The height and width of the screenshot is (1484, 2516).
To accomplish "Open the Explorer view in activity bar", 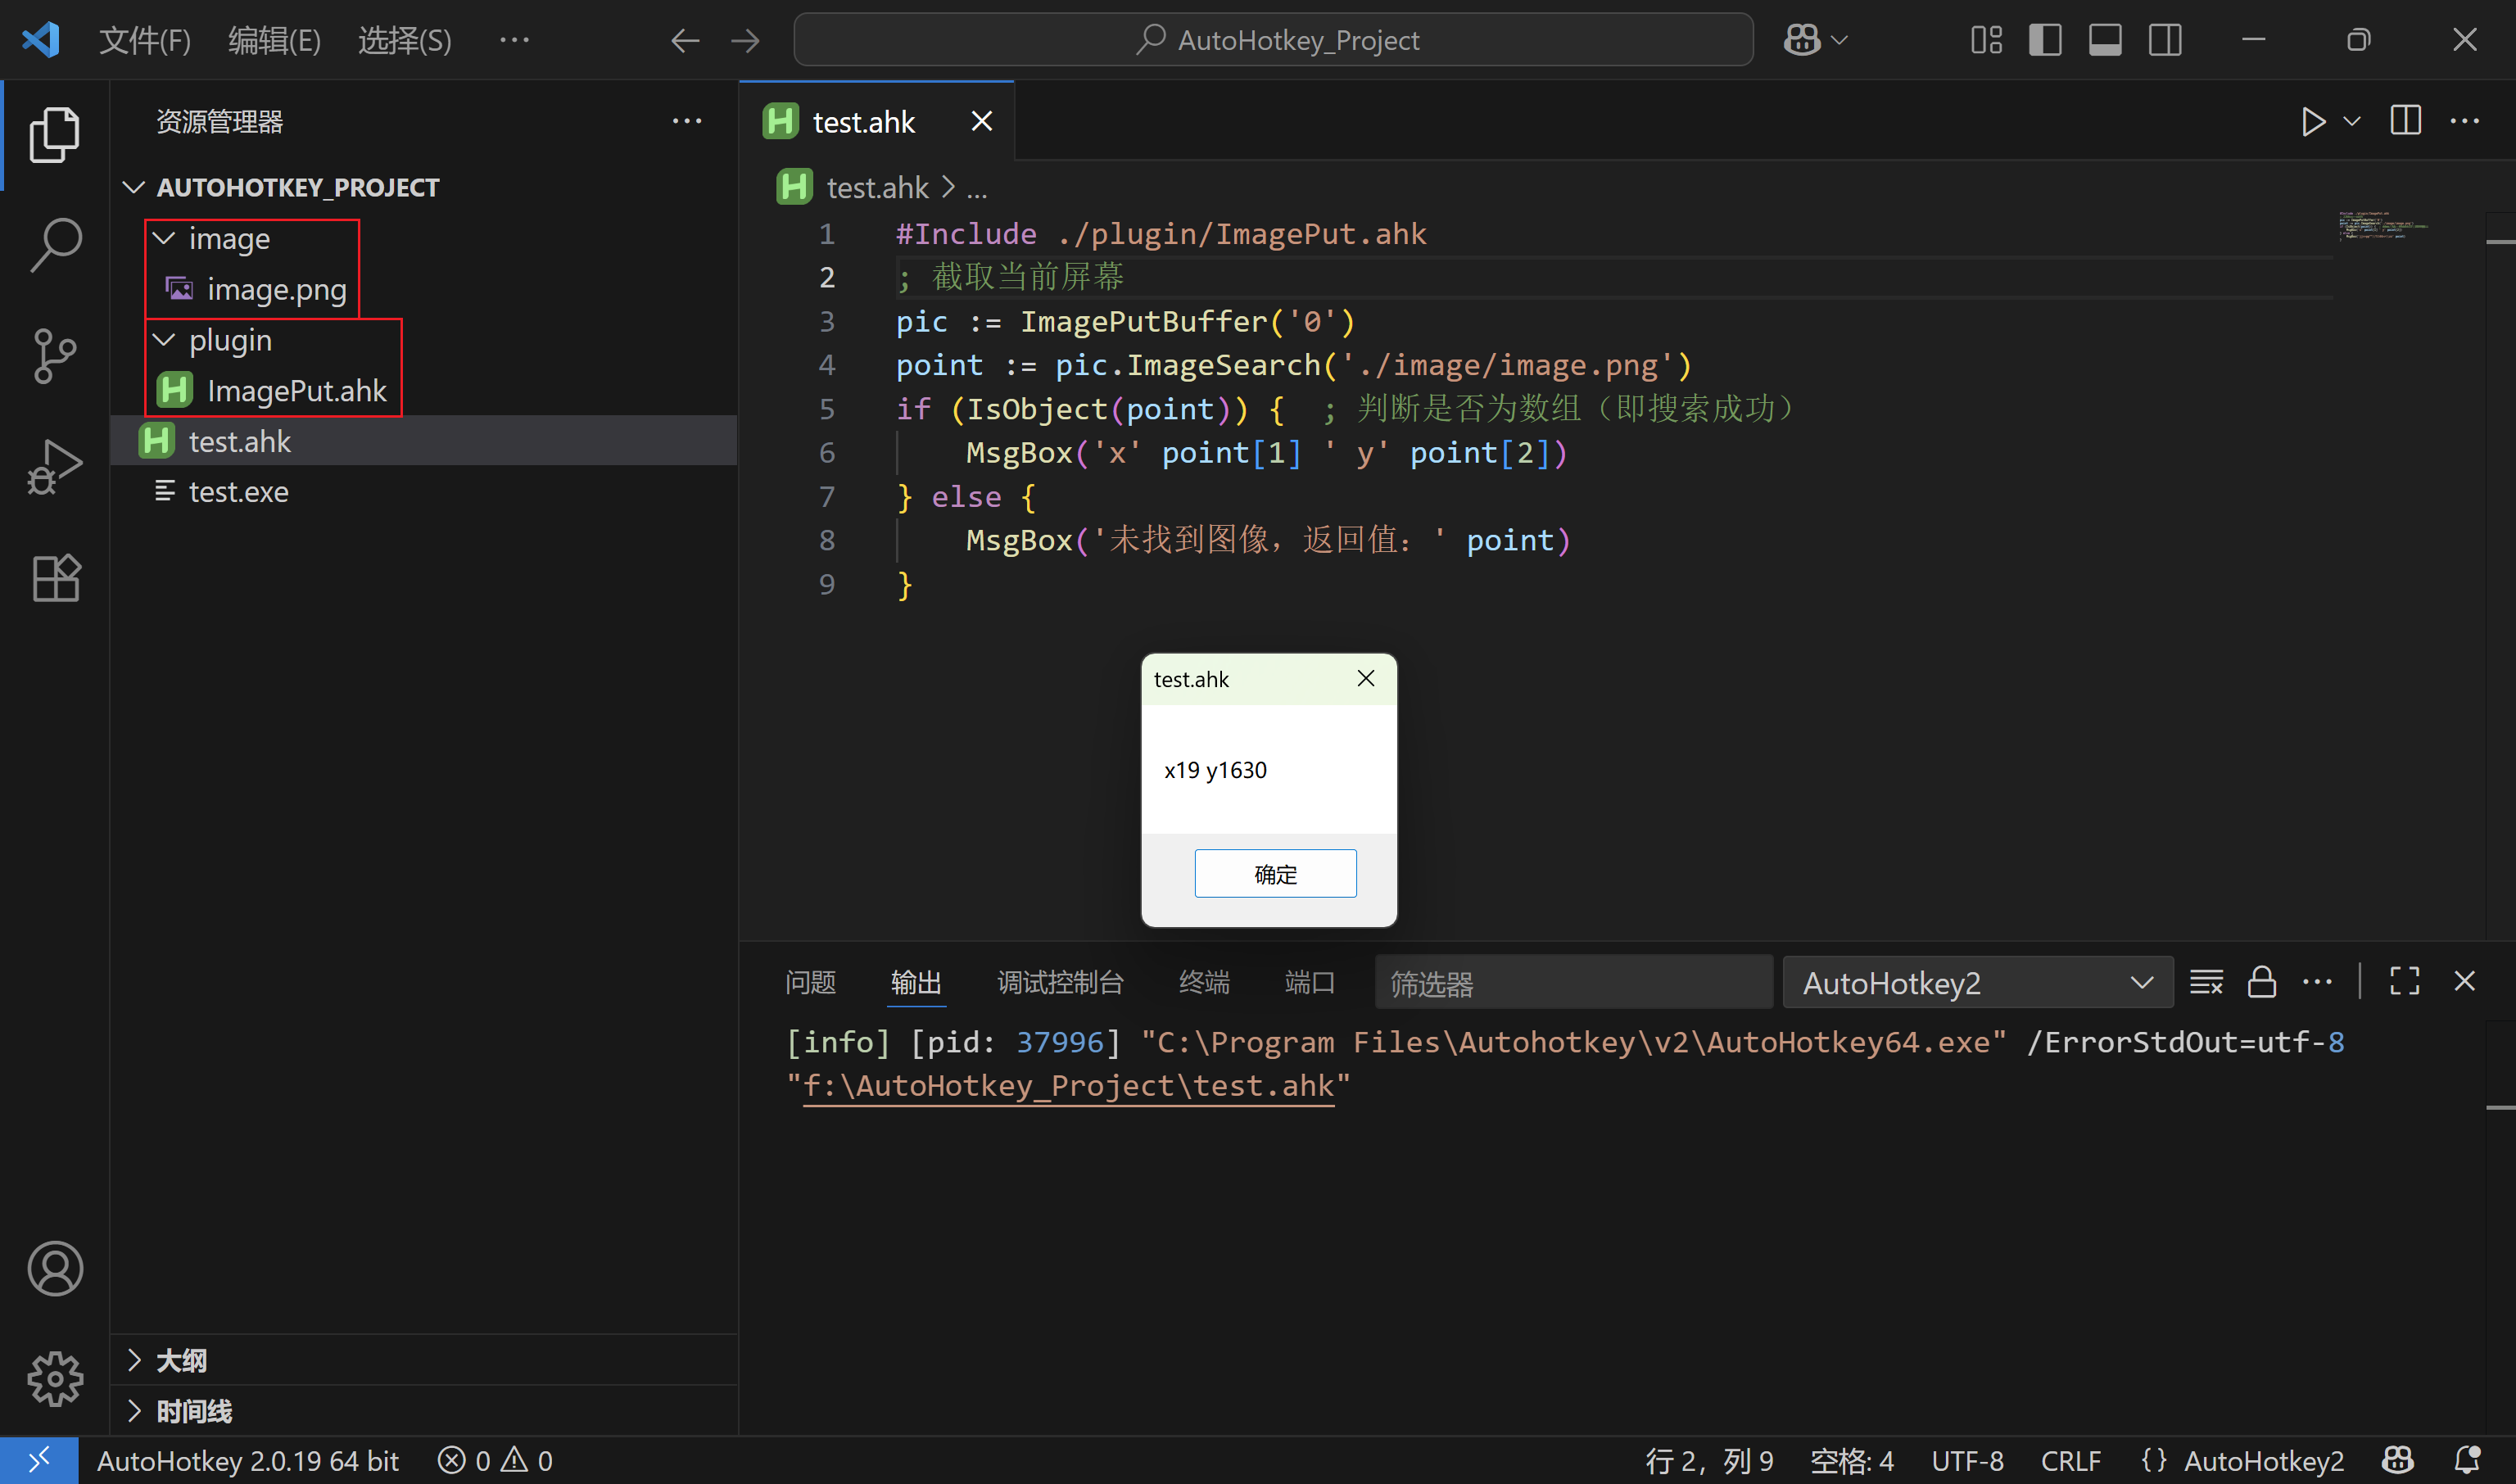I will click(x=55, y=134).
